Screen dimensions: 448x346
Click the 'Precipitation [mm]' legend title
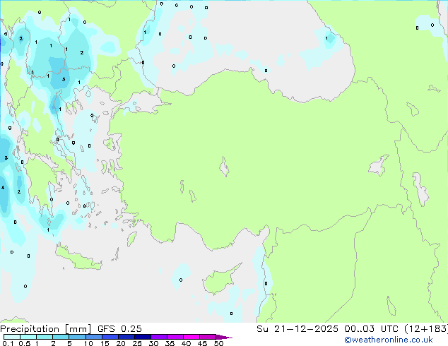pos(42,328)
